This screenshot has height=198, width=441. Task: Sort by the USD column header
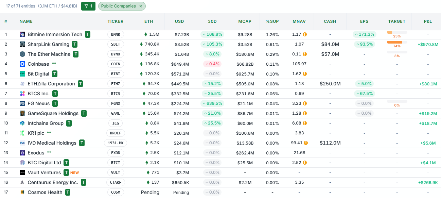(x=179, y=21)
